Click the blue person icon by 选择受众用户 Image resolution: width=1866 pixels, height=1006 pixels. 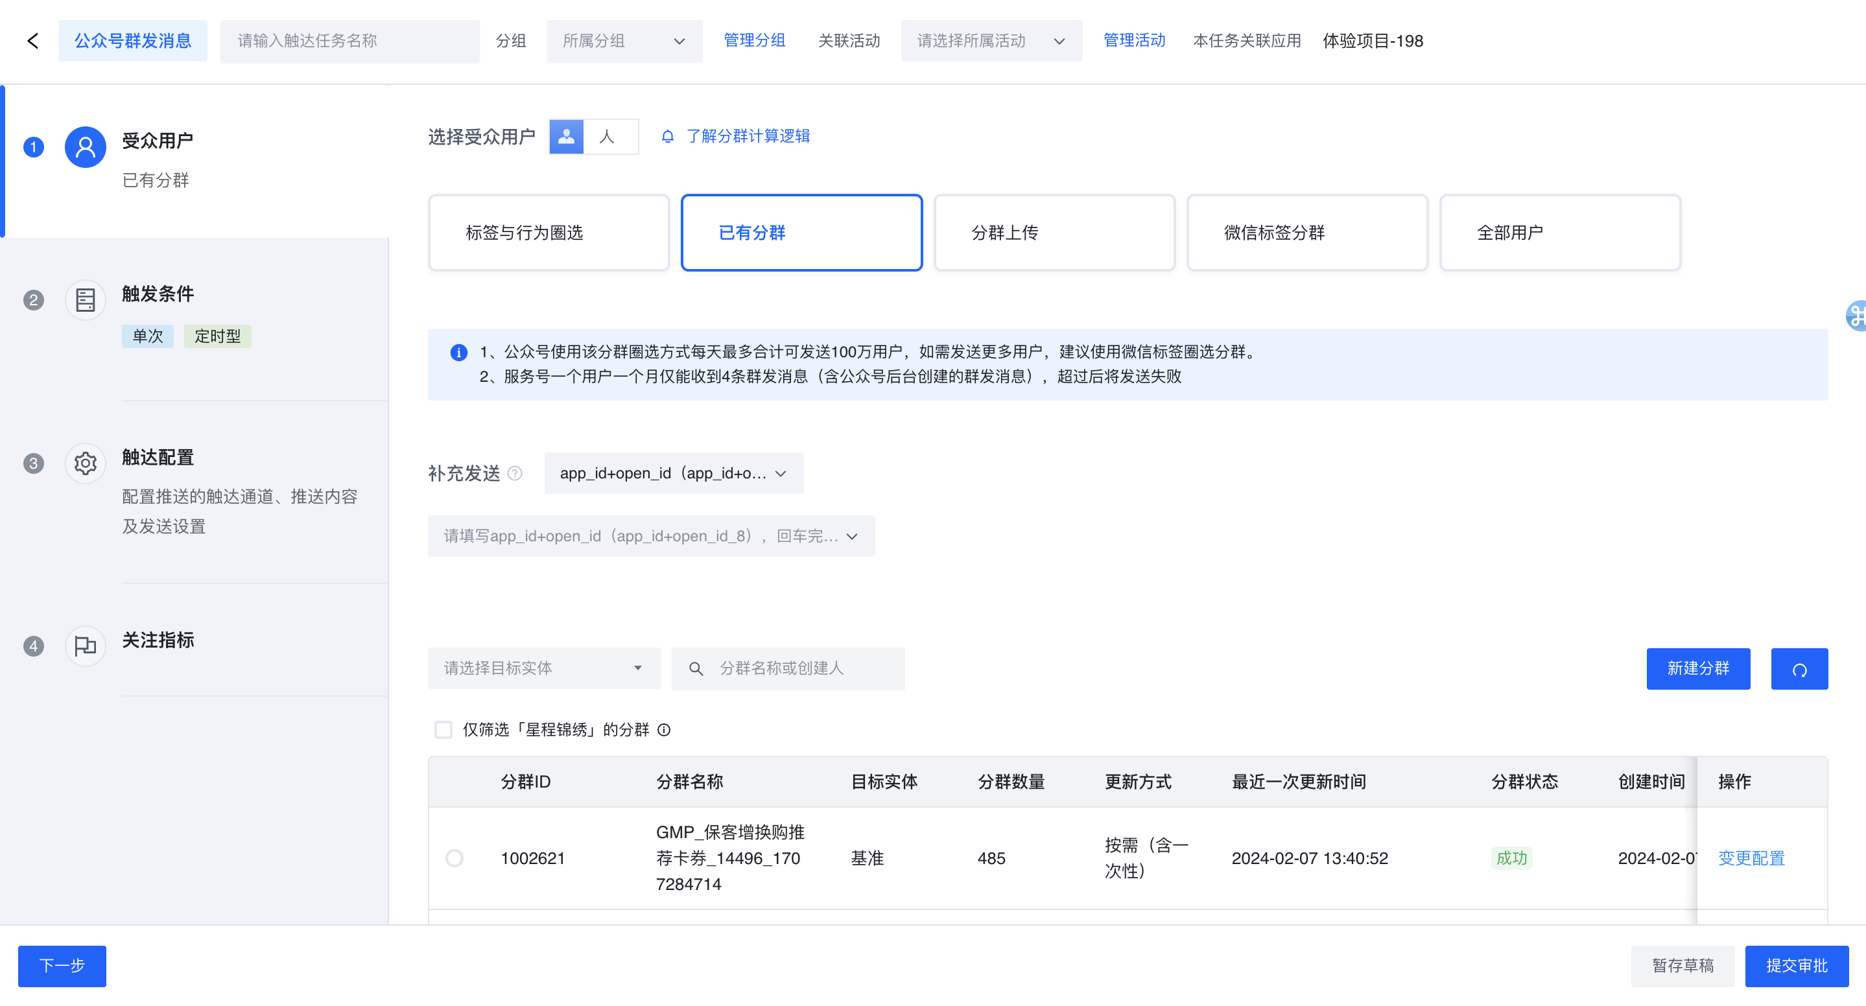(x=567, y=136)
